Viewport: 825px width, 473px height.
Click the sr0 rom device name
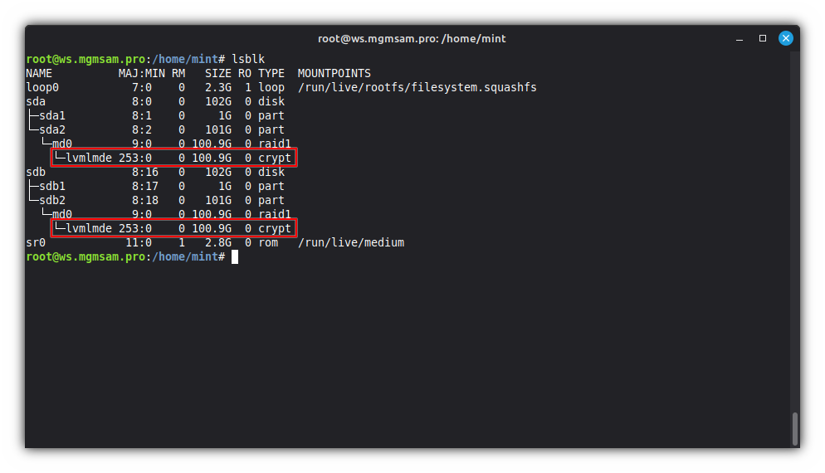[36, 242]
